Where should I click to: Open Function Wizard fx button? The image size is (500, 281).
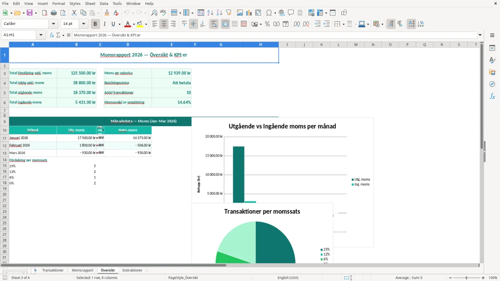click(x=52, y=35)
